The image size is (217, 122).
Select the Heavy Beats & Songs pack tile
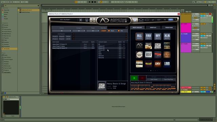tap(158, 46)
